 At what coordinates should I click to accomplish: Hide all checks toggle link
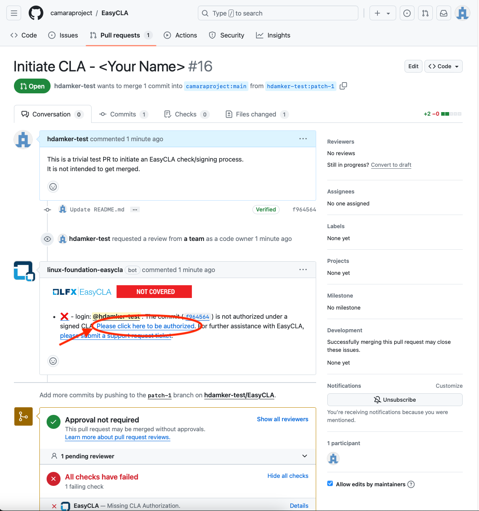point(288,475)
